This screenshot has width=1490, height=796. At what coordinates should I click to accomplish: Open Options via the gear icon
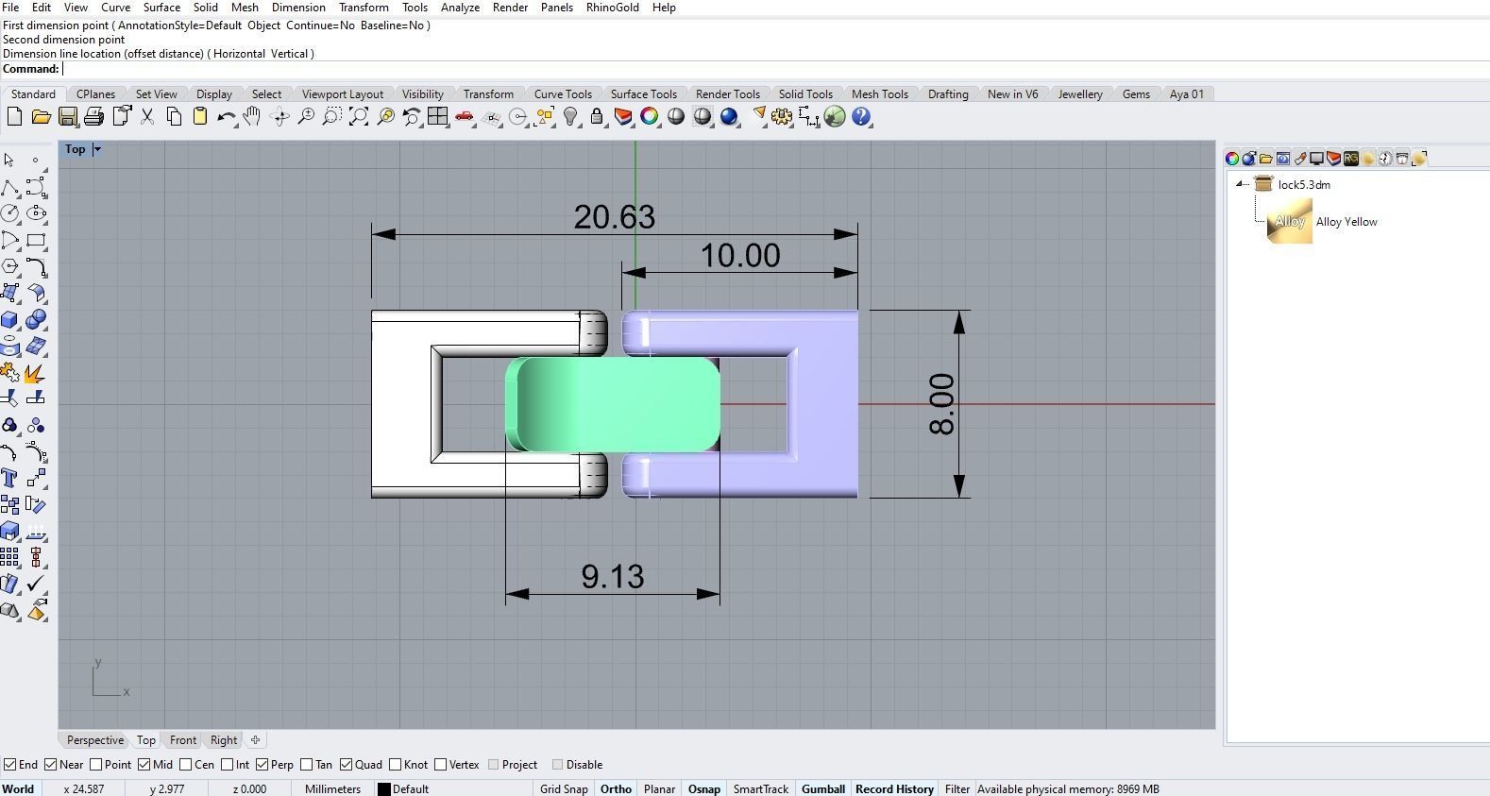pos(782,116)
